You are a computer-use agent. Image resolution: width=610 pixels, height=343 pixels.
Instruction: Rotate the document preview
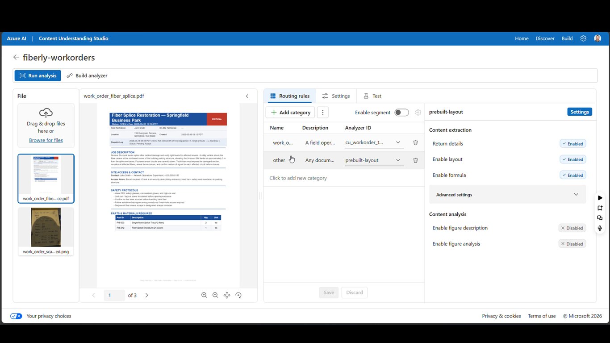[x=238, y=295]
